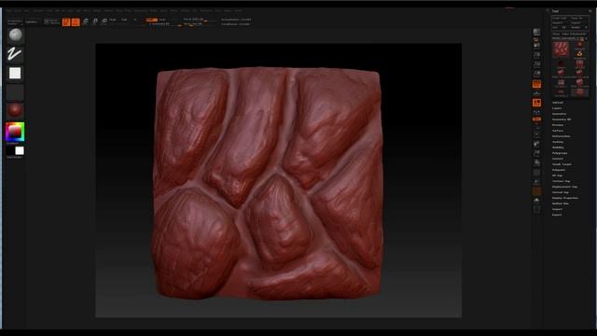Toggle the orange Local rotation button
This screenshot has width=597, height=336.
(536, 103)
